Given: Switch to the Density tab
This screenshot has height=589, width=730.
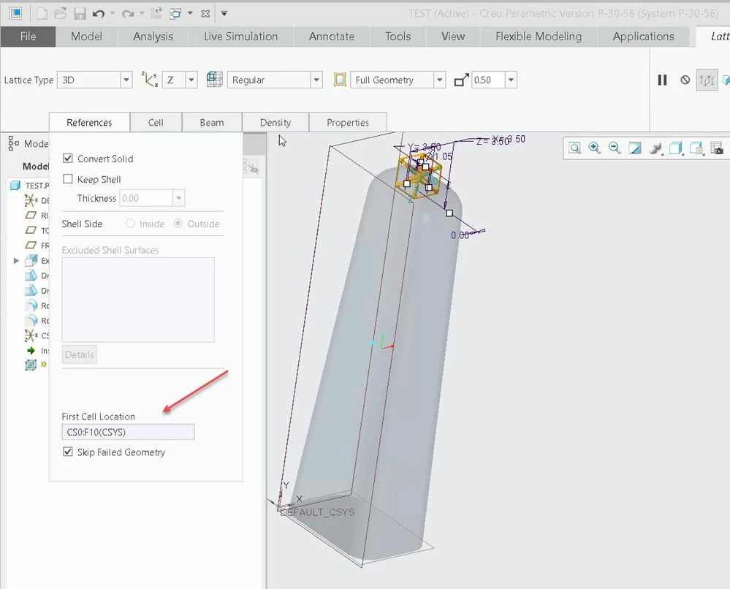Looking at the screenshot, I should (x=275, y=123).
